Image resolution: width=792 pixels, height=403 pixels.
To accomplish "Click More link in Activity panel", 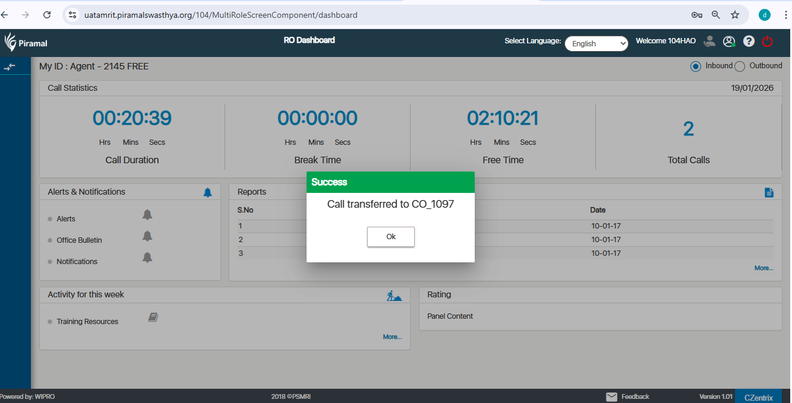I will tap(392, 337).
